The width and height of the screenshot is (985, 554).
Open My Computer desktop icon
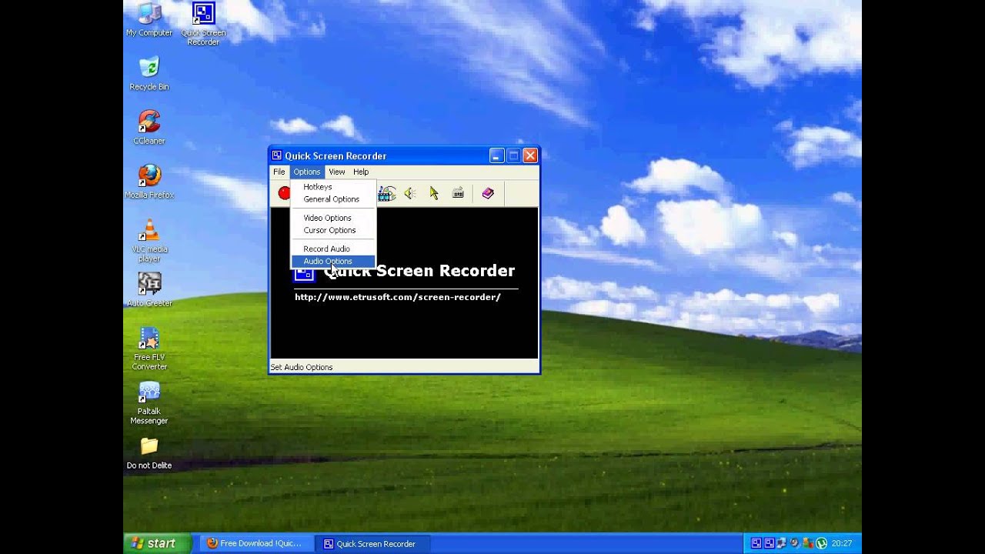click(149, 20)
